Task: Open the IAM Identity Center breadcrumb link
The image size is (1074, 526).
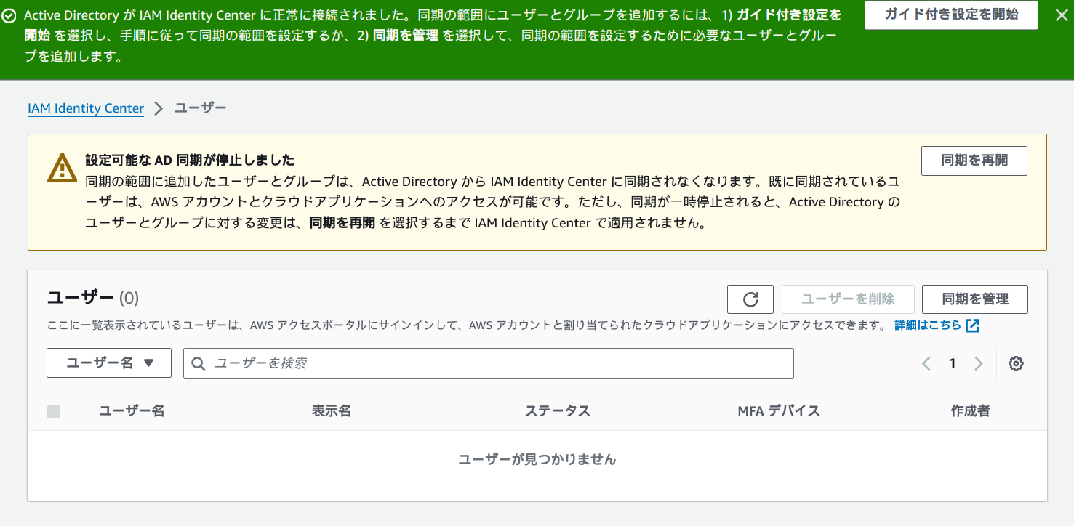Action: click(x=86, y=108)
